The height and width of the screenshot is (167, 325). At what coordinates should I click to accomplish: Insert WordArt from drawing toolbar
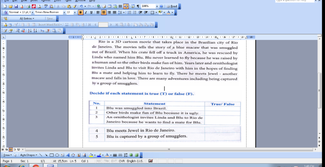68,155
